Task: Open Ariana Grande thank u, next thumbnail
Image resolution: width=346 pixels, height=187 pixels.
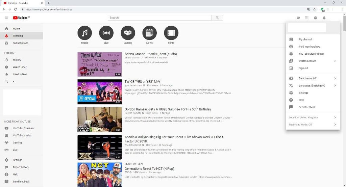Action: click(x=100, y=64)
